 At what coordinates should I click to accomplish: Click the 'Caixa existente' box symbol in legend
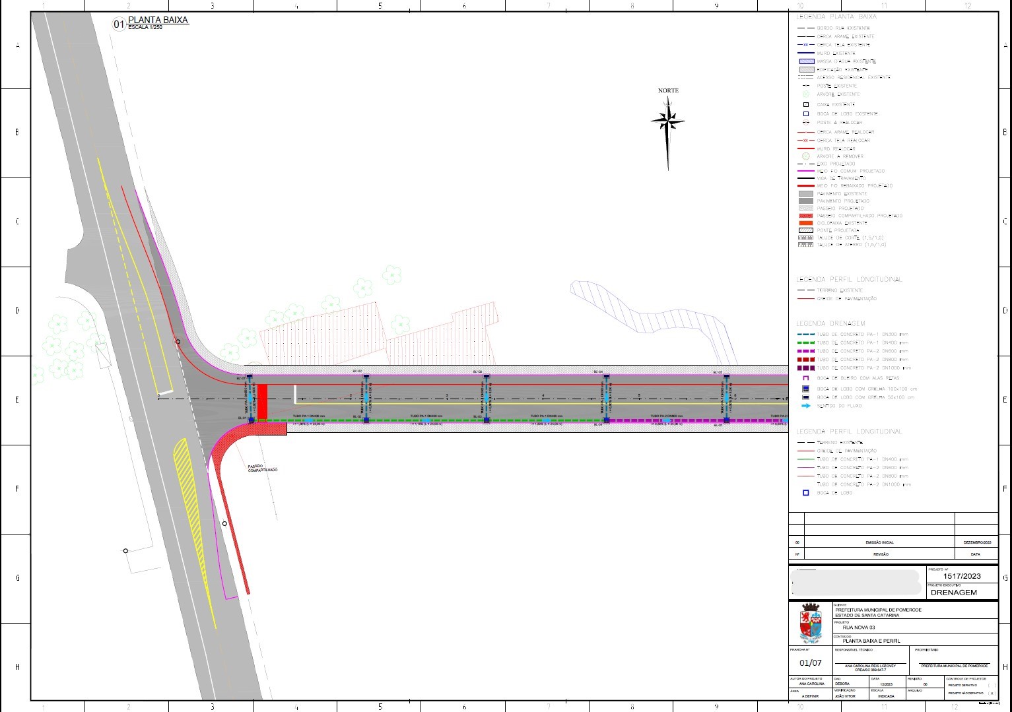pos(805,104)
